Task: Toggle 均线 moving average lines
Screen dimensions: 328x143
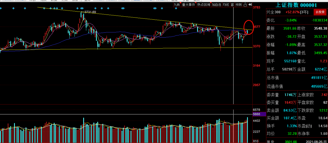Action: (x=226, y=5)
